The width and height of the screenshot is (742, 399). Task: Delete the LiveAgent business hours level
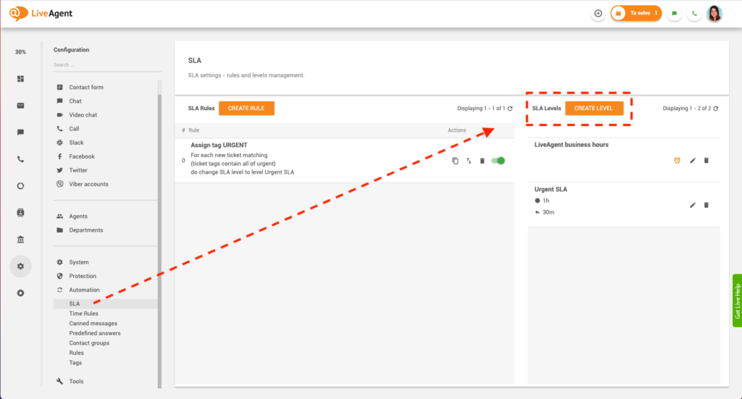(706, 160)
